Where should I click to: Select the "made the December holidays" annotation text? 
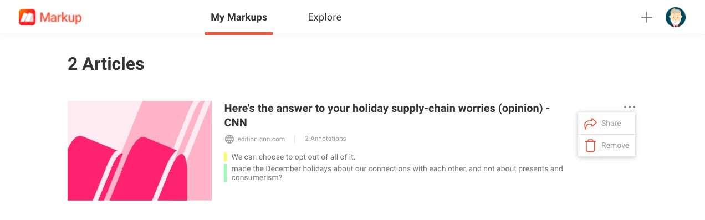coord(397,173)
